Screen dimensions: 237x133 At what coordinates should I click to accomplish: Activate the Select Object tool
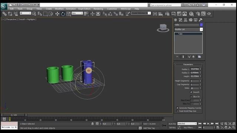(34, 14)
